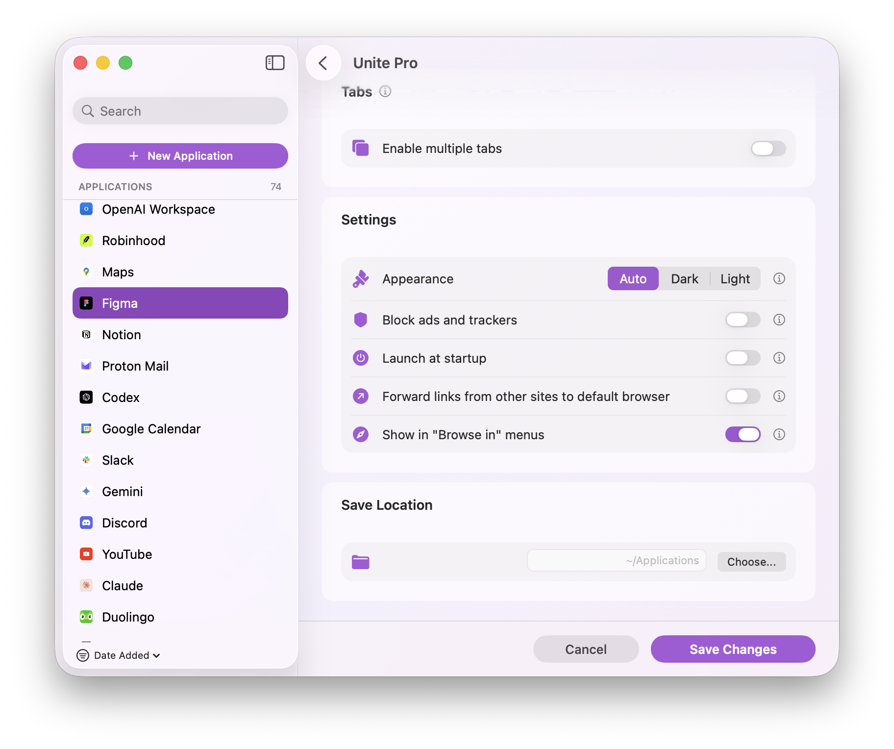
Task: Click the multiple tabs stacked icon
Action: [x=361, y=148]
